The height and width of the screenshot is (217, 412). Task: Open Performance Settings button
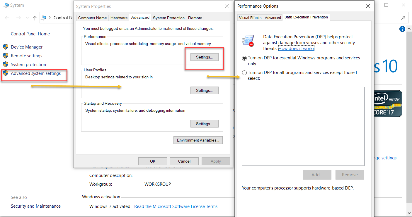(204, 57)
